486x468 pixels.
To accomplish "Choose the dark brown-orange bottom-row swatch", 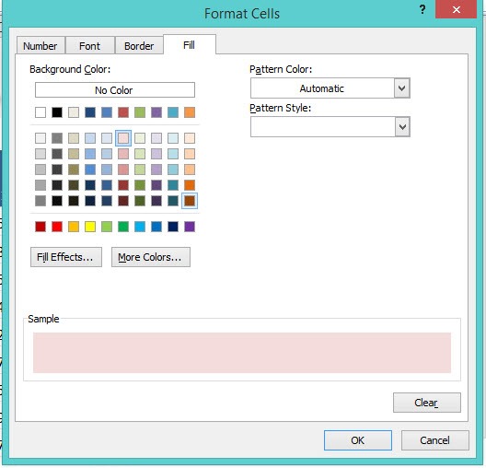I will coord(190,201).
